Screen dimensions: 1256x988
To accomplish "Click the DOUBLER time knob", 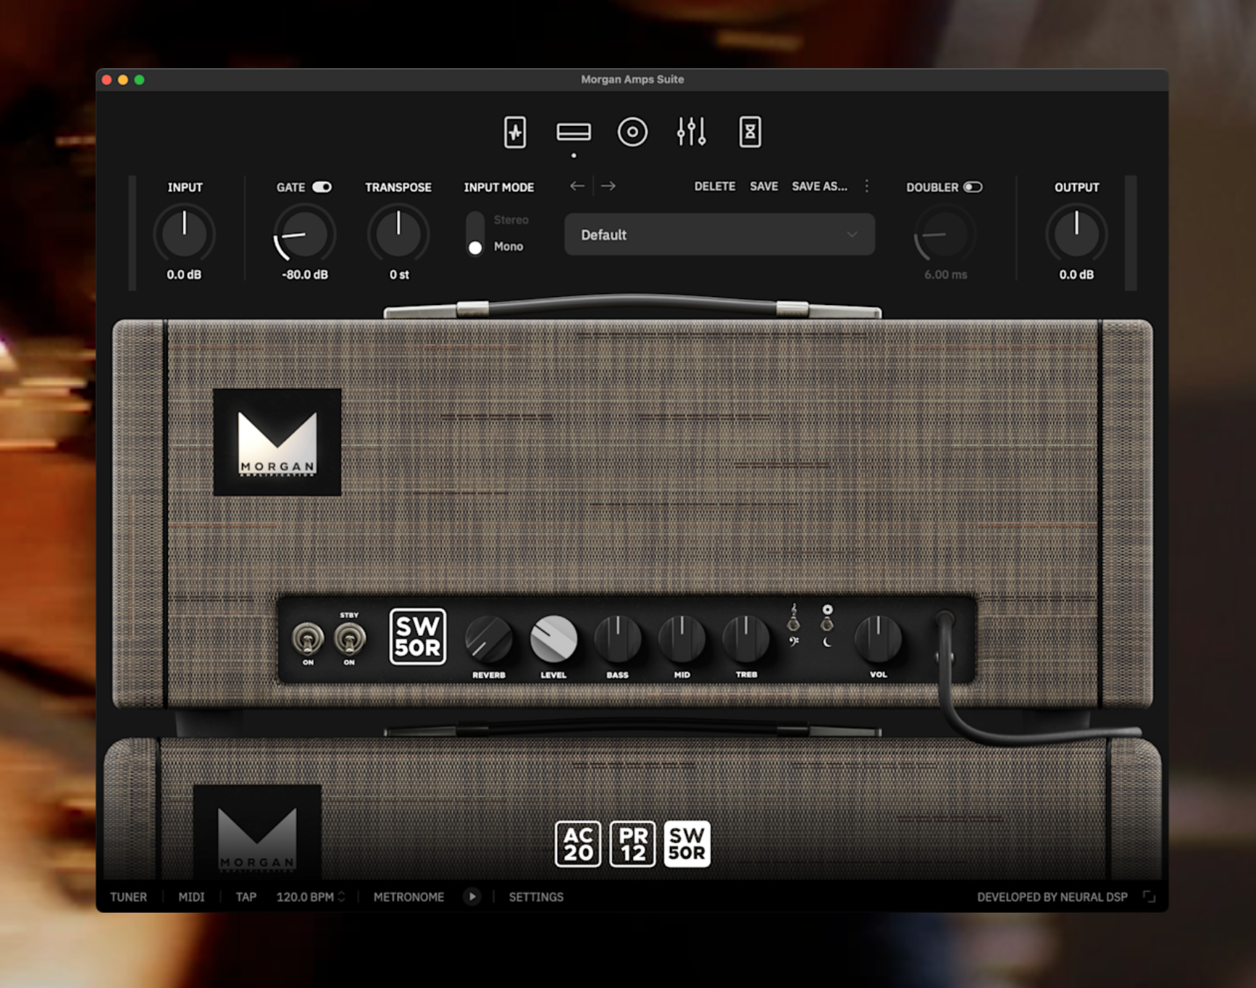I will (945, 233).
